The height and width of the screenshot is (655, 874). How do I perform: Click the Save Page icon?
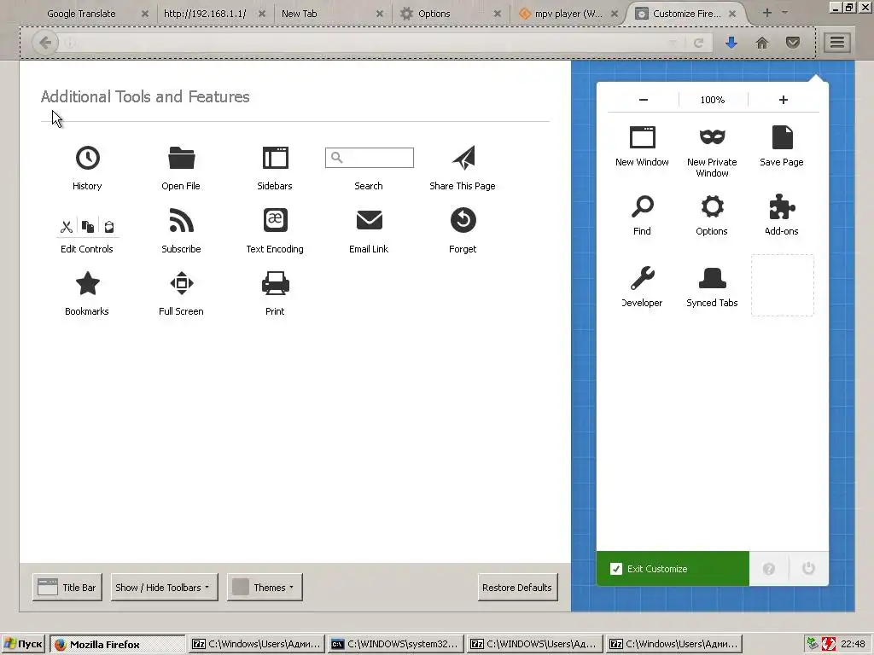[x=782, y=137]
